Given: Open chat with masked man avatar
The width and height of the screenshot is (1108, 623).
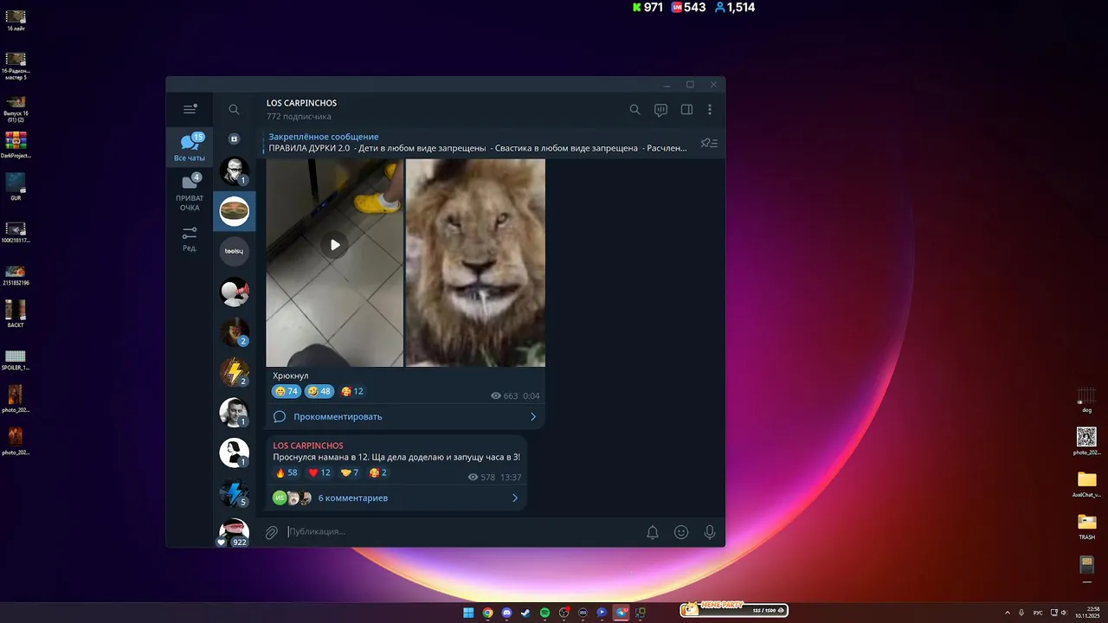Looking at the screenshot, I should point(234,171).
